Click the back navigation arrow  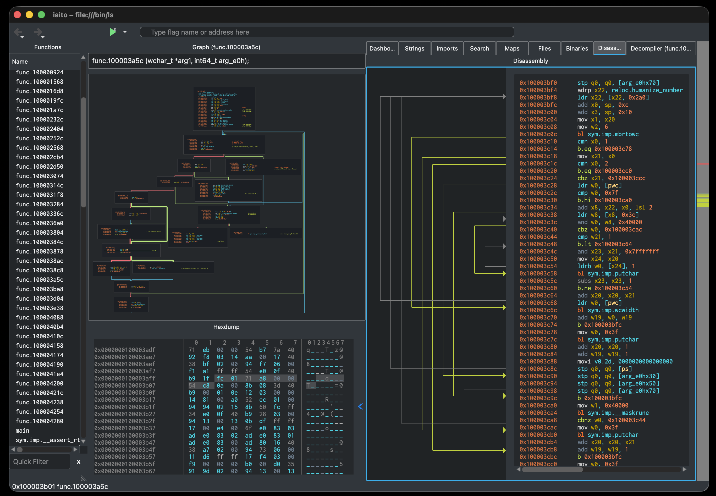coord(18,31)
